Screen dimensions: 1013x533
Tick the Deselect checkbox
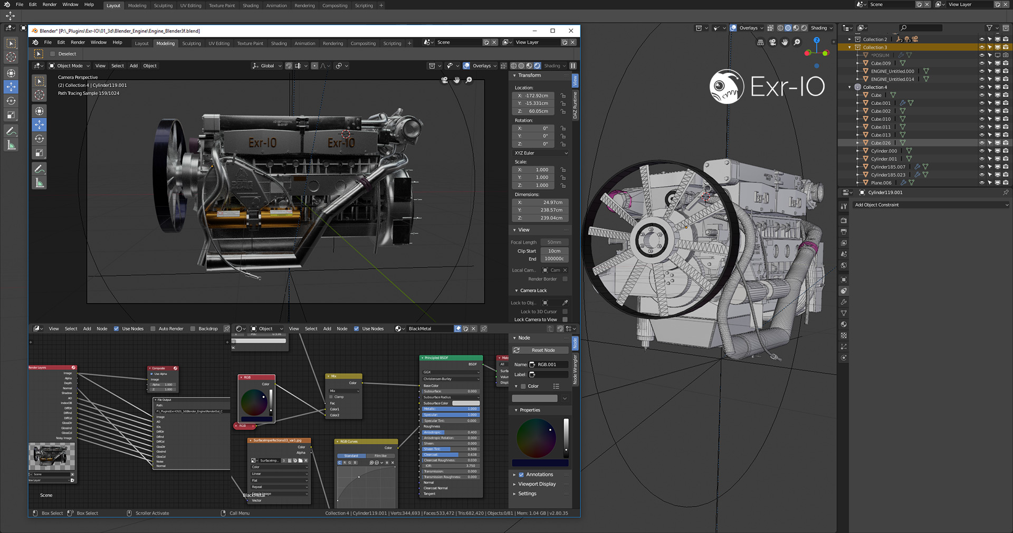[52, 54]
